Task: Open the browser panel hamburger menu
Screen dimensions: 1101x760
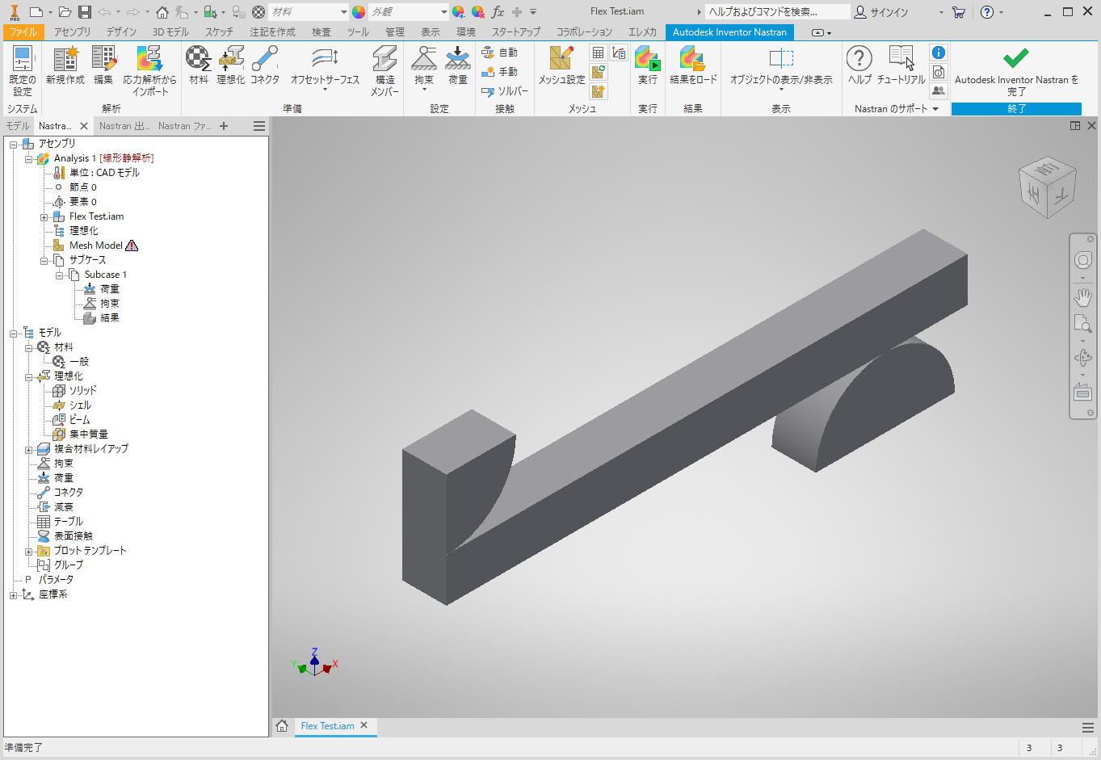Action: [x=259, y=126]
